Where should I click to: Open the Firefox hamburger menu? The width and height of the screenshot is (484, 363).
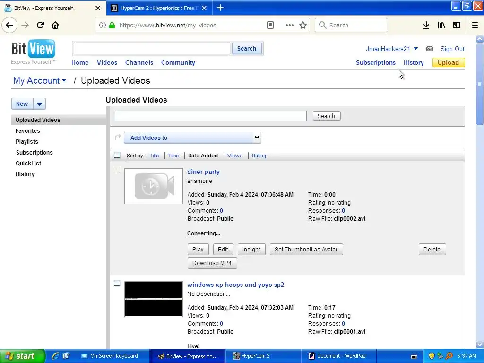[475, 25]
